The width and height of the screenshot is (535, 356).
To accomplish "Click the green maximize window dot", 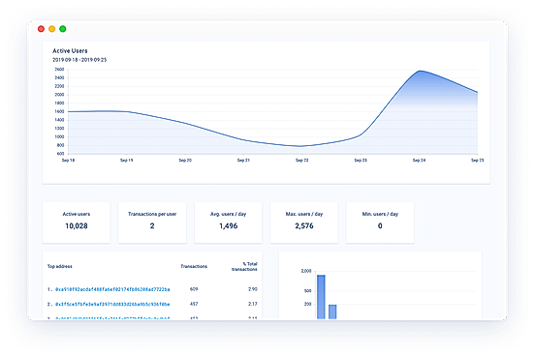I will pyautogui.click(x=63, y=29).
